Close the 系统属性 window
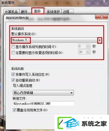Screen dimensions: 109x131 [x=104, y=2]
